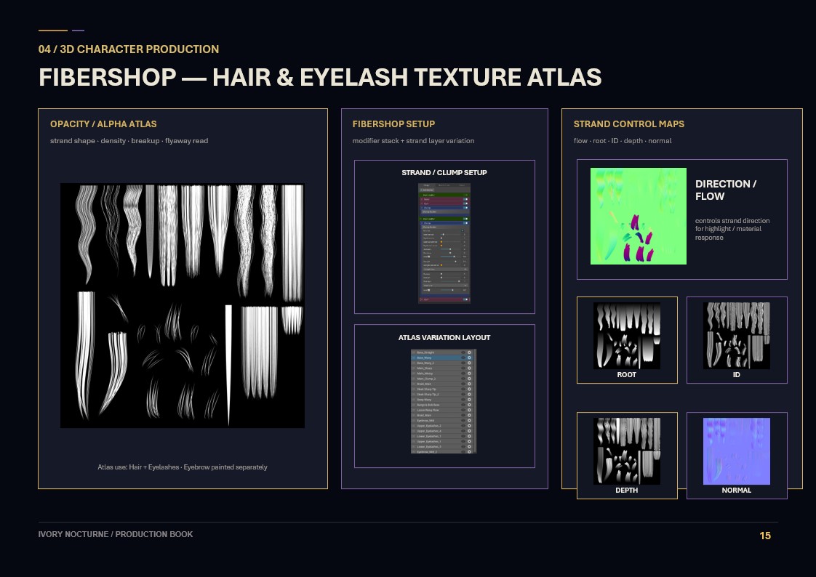The width and height of the screenshot is (816, 577).
Task: Select the DEPTH map thumbnail
Action: (x=627, y=451)
